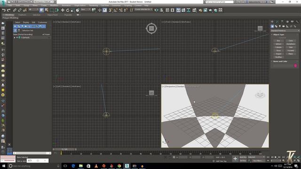Toggle the Angle Snap button
Viewport: 301px width, 169px height.
tap(115, 10)
